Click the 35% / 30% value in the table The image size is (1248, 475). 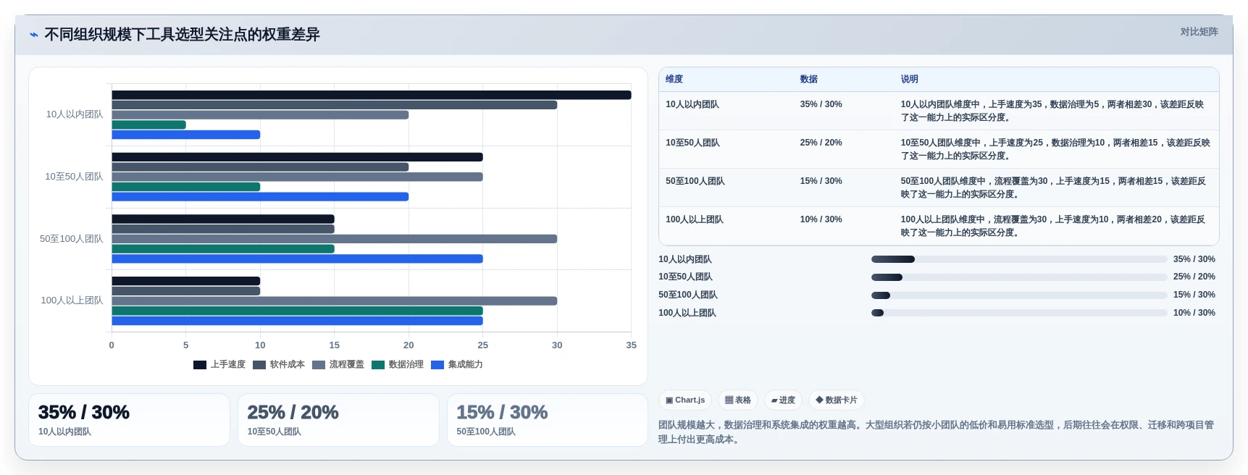tap(821, 104)
